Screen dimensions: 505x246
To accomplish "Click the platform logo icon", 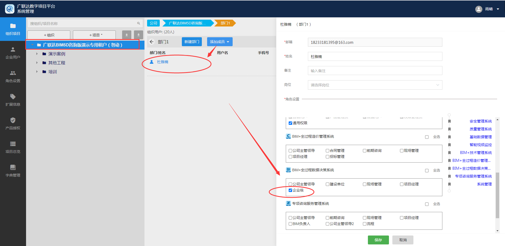I will pyautogui.click(x=10, y=9).
